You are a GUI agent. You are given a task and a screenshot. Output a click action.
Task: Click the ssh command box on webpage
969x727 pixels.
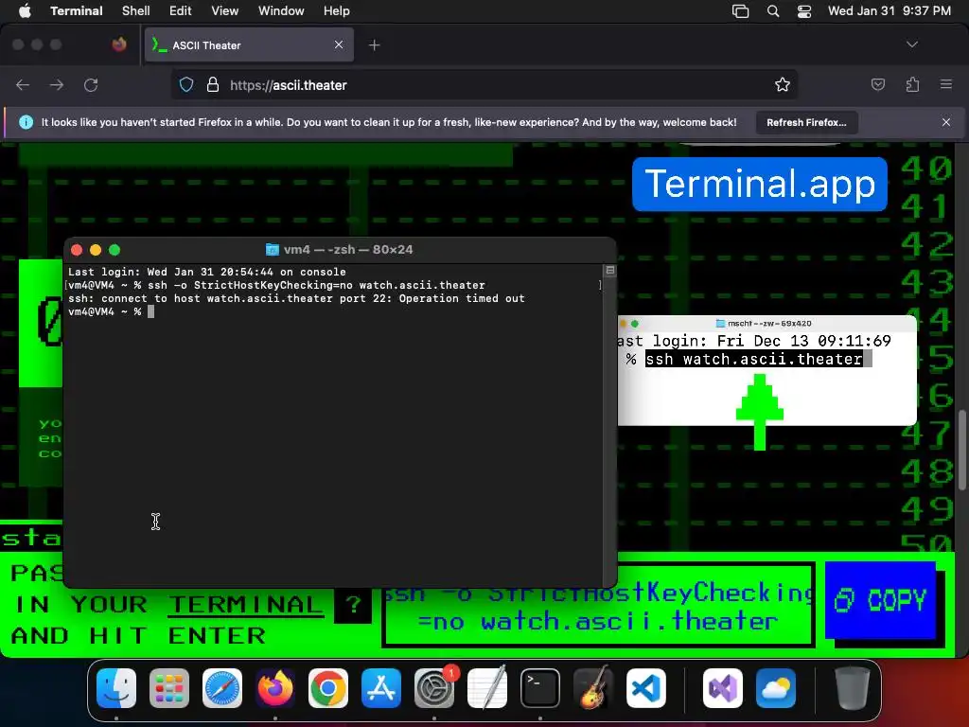tap(598, 605)
